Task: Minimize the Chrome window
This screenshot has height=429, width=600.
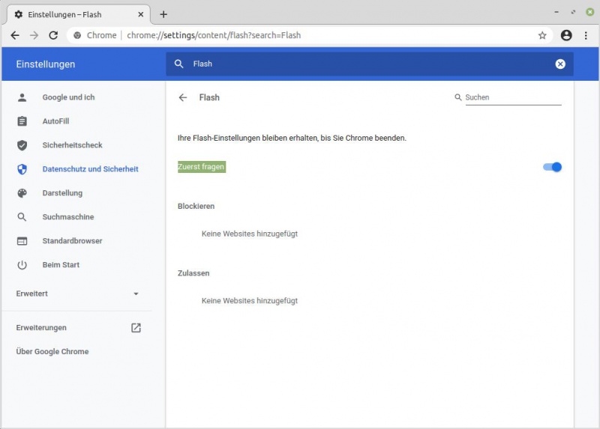Action: (x=556, y=12)
